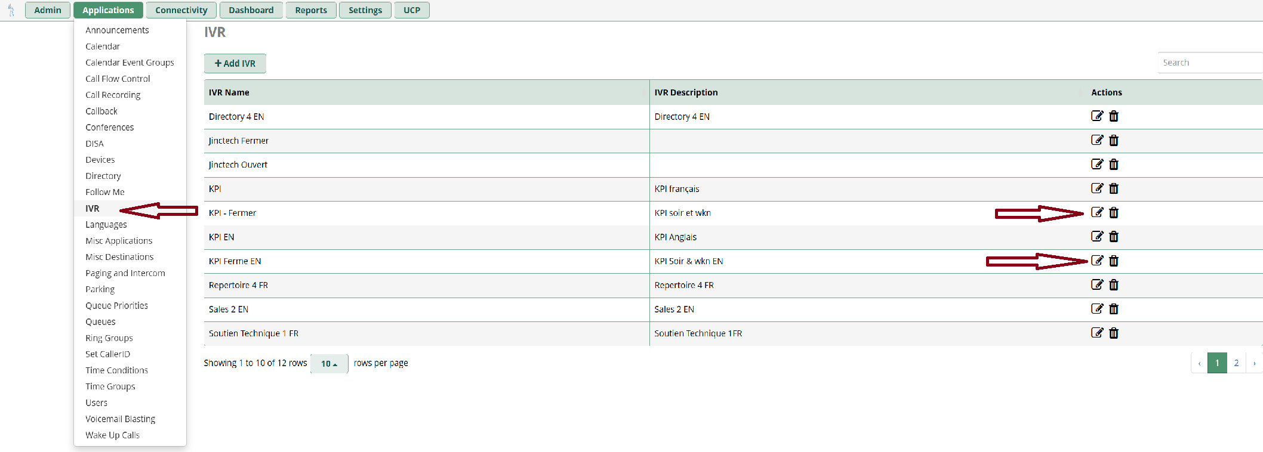Open the Reports menu
The image size is (1263, 452).
(x=311, y=10)
